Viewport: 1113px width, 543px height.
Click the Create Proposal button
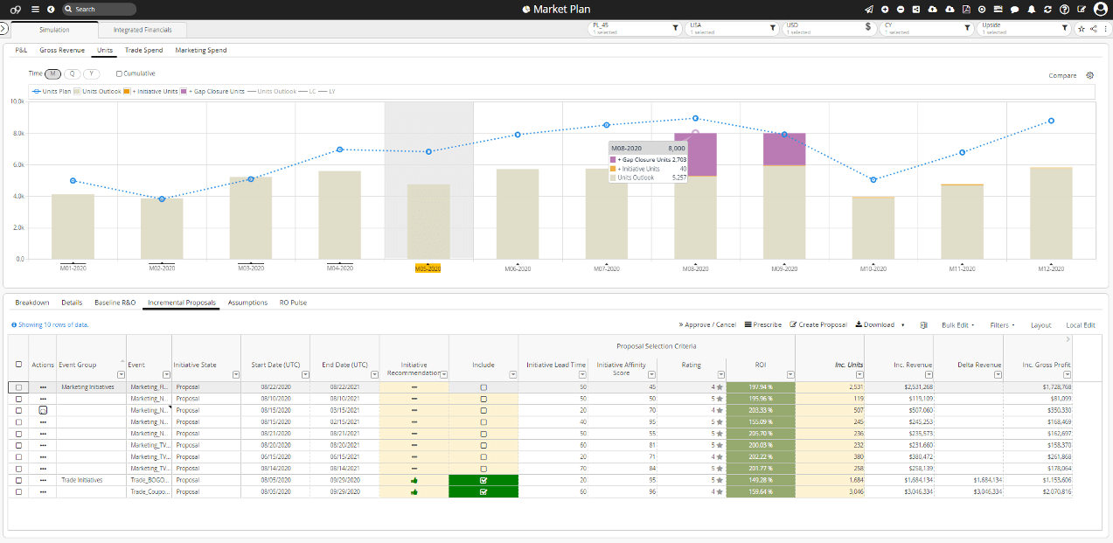(818, 325)
